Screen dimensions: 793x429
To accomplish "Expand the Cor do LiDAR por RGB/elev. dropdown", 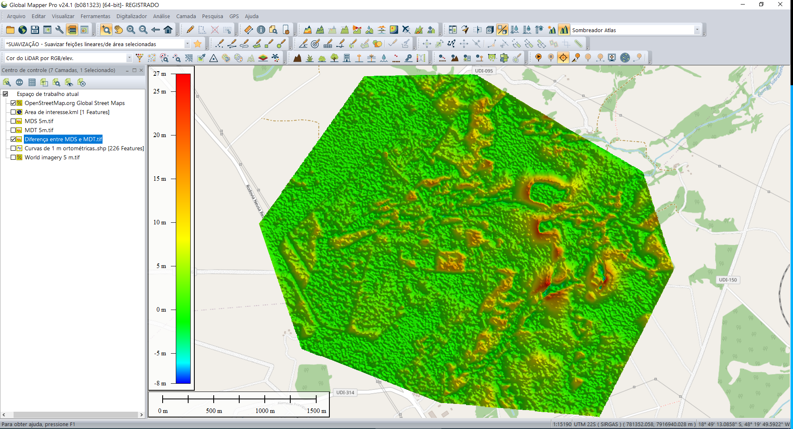I will pyautogui.click(x=129, y=58).
